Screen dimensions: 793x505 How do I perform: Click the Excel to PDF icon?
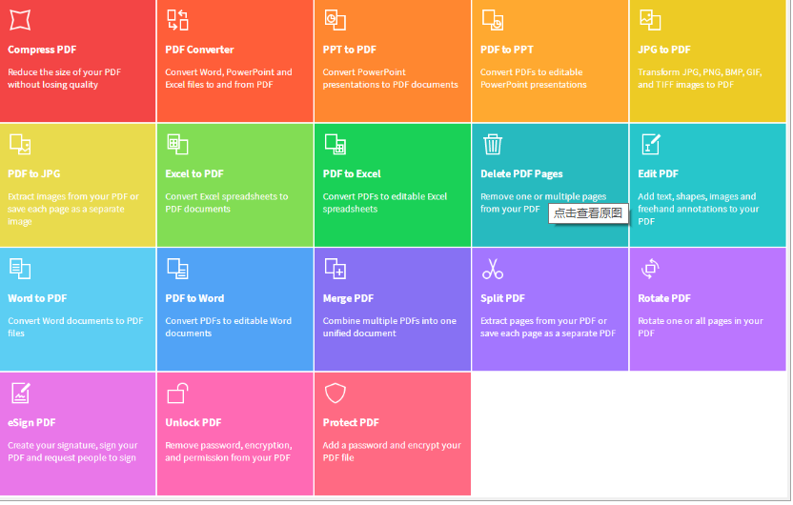(x=177, y=144)
